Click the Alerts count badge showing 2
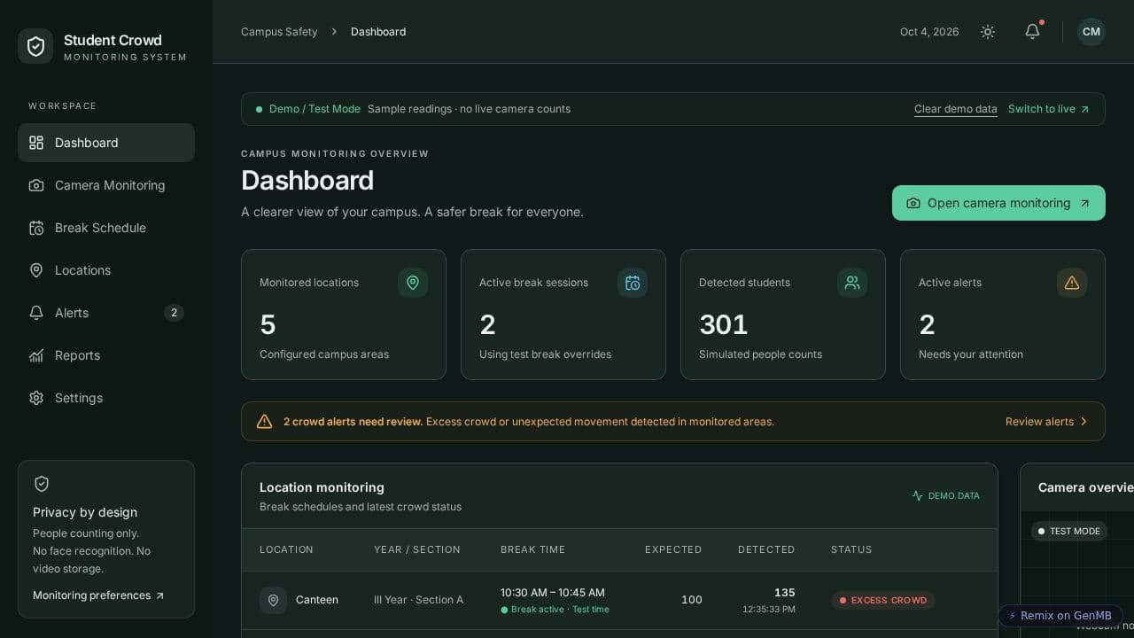 tap(174, 313)
